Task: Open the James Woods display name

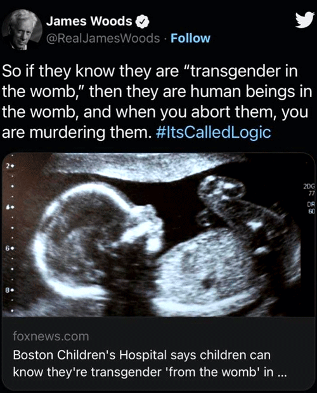Action: (x=89, y=22)
